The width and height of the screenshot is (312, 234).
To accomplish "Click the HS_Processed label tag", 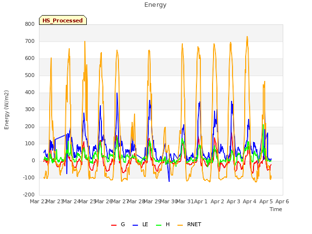I will [x=63, y=20].
